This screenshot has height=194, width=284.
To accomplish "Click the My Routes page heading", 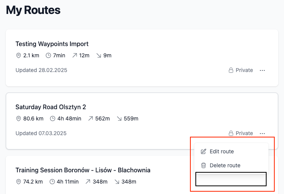I will click(33, 10).
